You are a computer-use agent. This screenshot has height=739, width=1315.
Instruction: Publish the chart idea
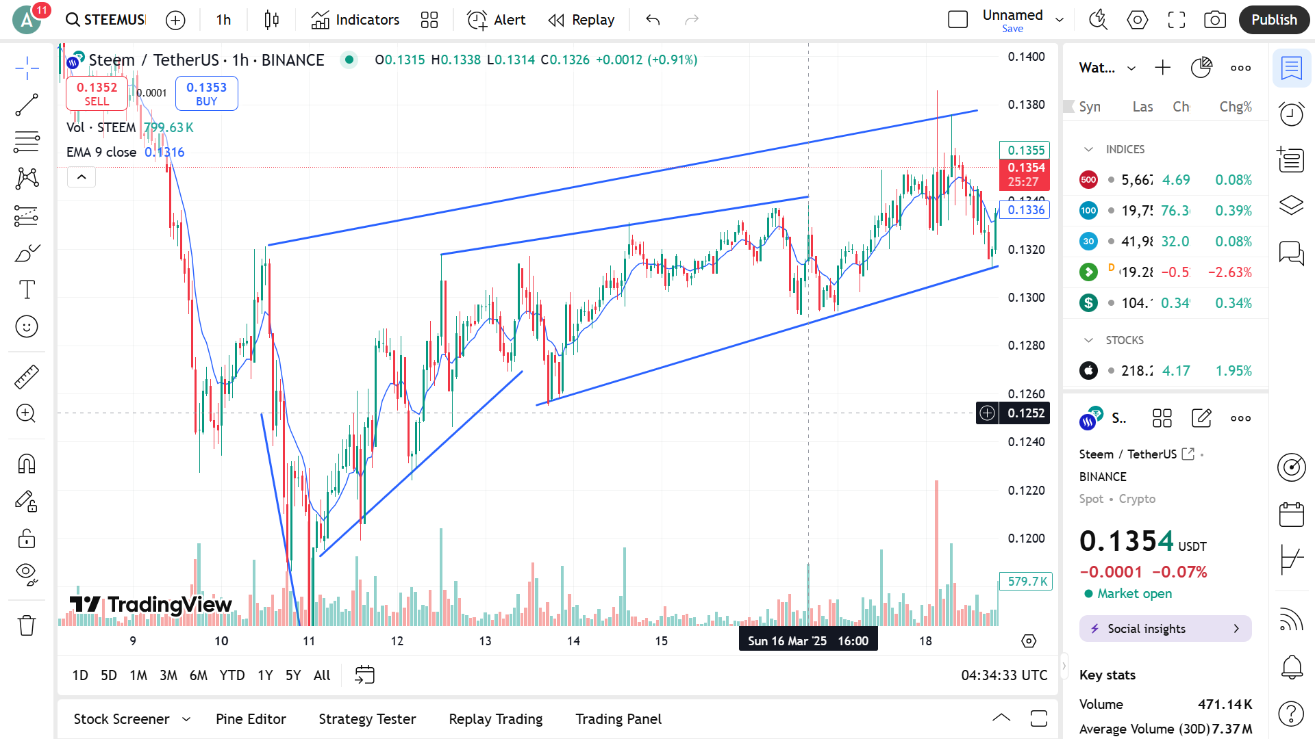pos(1274,20)
